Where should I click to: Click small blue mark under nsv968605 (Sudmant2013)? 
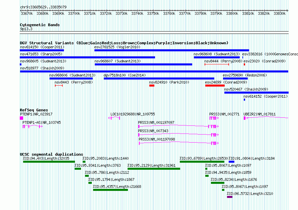click(21, 64)
